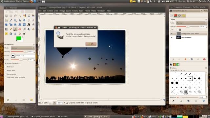Select the Color Picker tool
Image resolution: width=210 pixels, height=118 pixels.
[11, 20]
